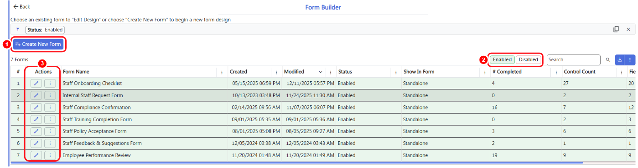Screen dimensions: 638x168
Task: Sort by Status column header
Action: [x=345, y=72]
